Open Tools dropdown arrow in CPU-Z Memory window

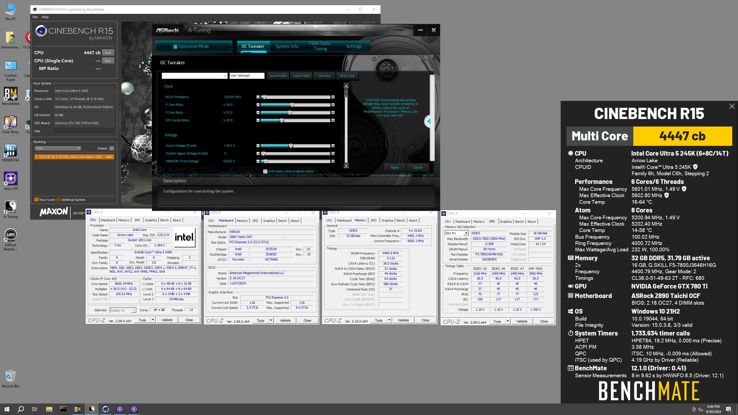(389, 320)
